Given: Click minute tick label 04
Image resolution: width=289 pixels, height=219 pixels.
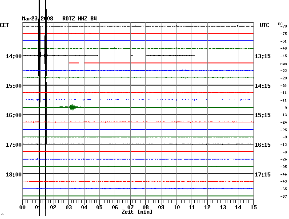Looking at the screenshot, I should click(84, 207).
